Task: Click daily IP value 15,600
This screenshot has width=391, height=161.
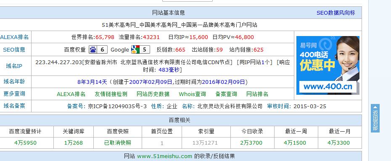Action: pos(198,37)
